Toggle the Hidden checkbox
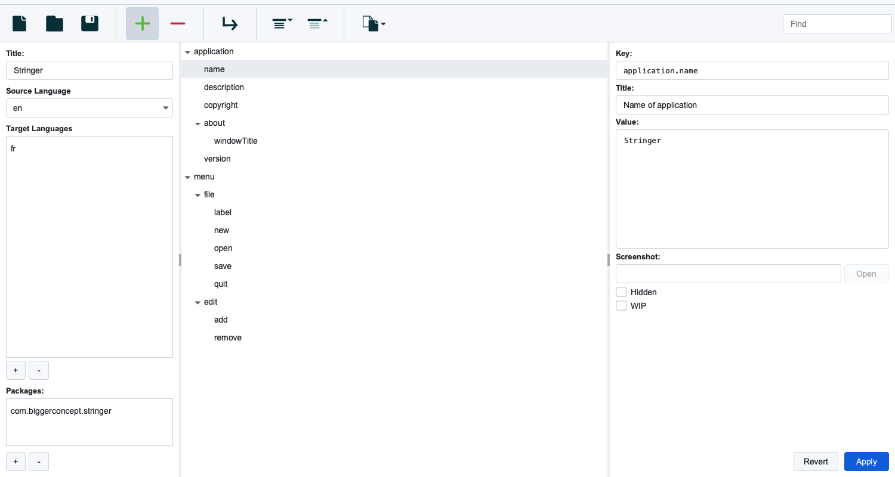The image size is (895, 477). click(x=622, y=292)
